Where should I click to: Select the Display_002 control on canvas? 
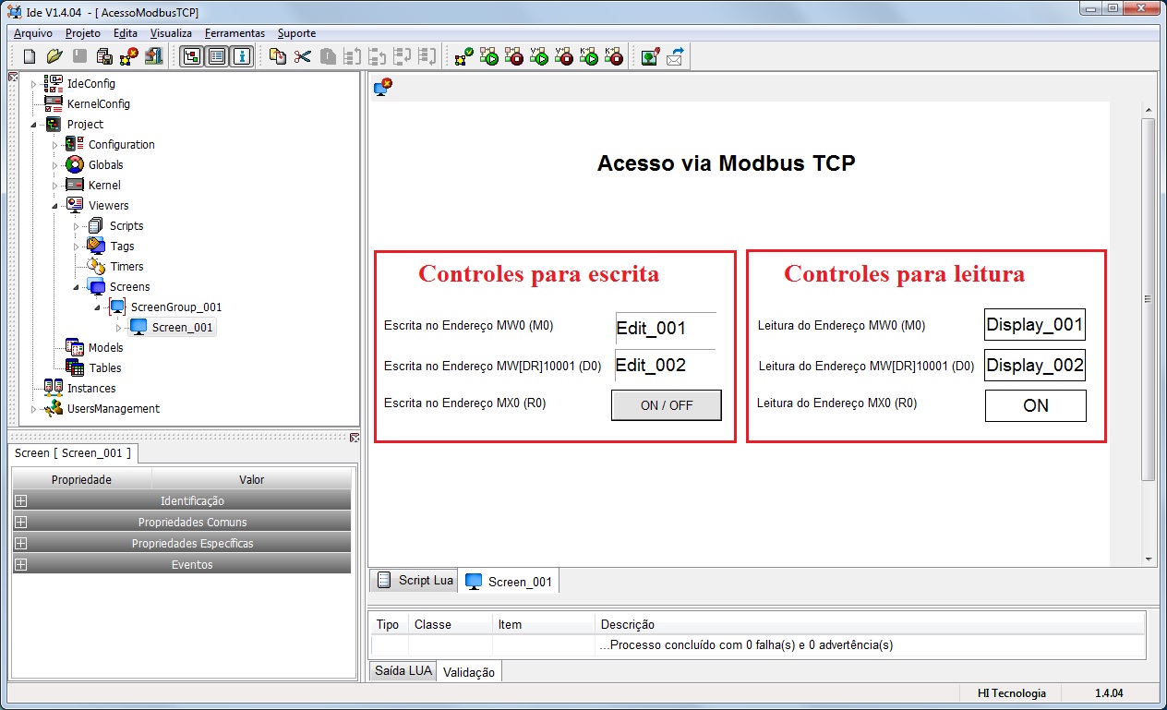(x=1035, y=365)
